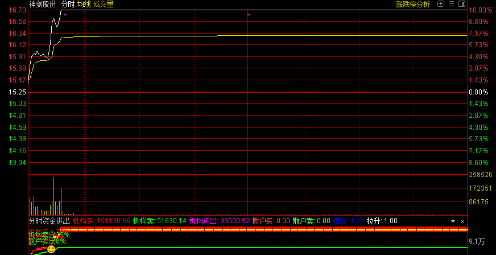The image size is (496, 255).
Task: Toggle the 均线 average line legend
Action: click(84, 4)
